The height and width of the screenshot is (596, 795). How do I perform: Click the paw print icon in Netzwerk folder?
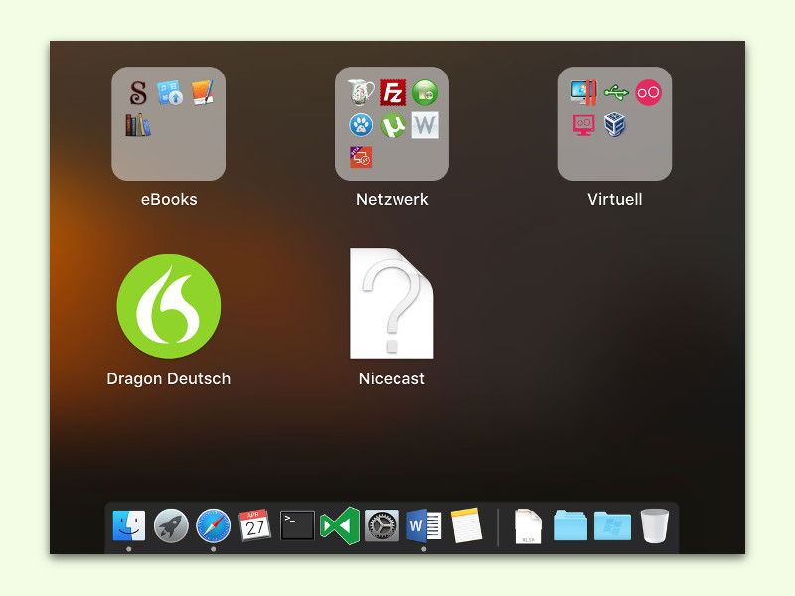[361, 125]
